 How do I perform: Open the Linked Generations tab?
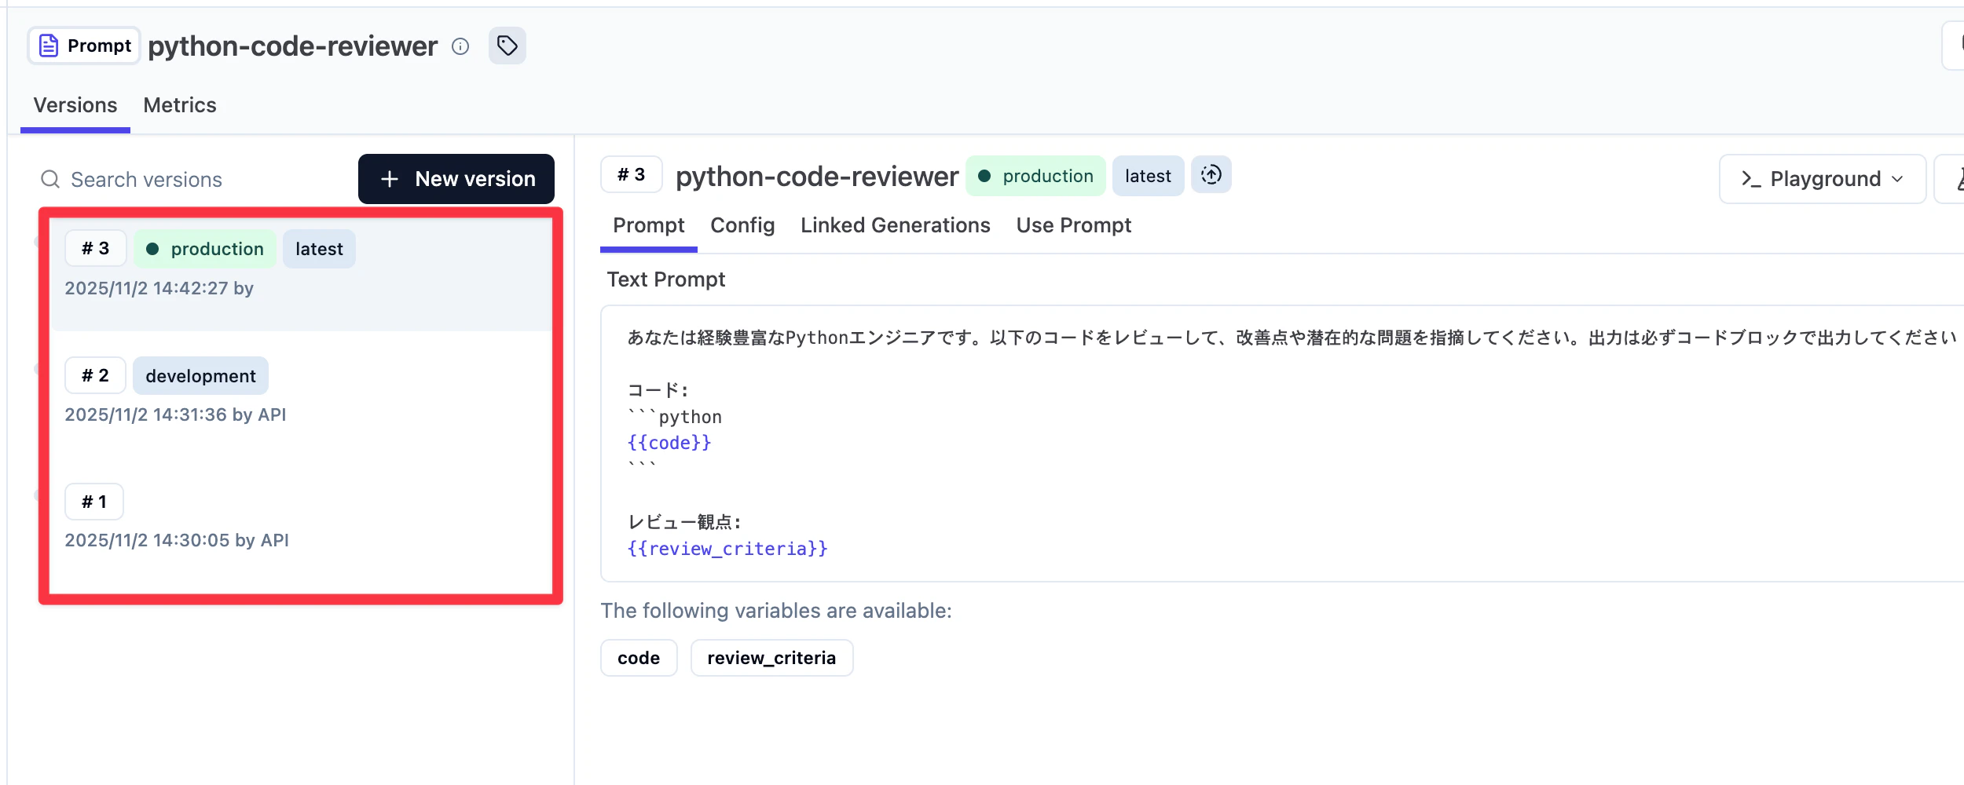tap(896, 226)
